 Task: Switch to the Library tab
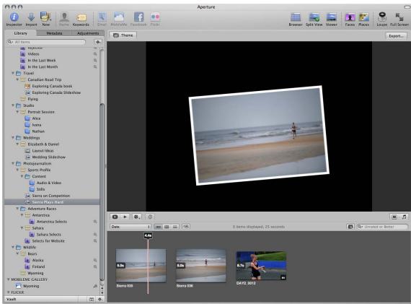click(x=20, y=33)
